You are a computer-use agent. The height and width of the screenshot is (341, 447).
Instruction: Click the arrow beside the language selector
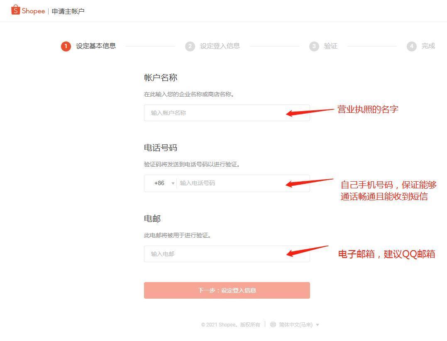point(318,324)
